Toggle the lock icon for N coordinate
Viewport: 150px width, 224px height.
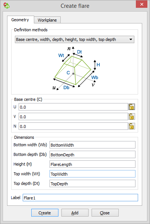[131, 126]
